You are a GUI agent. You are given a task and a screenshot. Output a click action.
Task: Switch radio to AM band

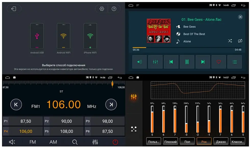53,142
